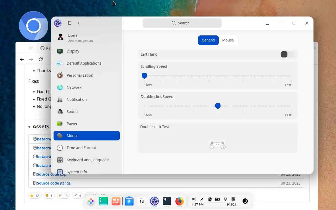Launch Firefox from the dock

180,201
